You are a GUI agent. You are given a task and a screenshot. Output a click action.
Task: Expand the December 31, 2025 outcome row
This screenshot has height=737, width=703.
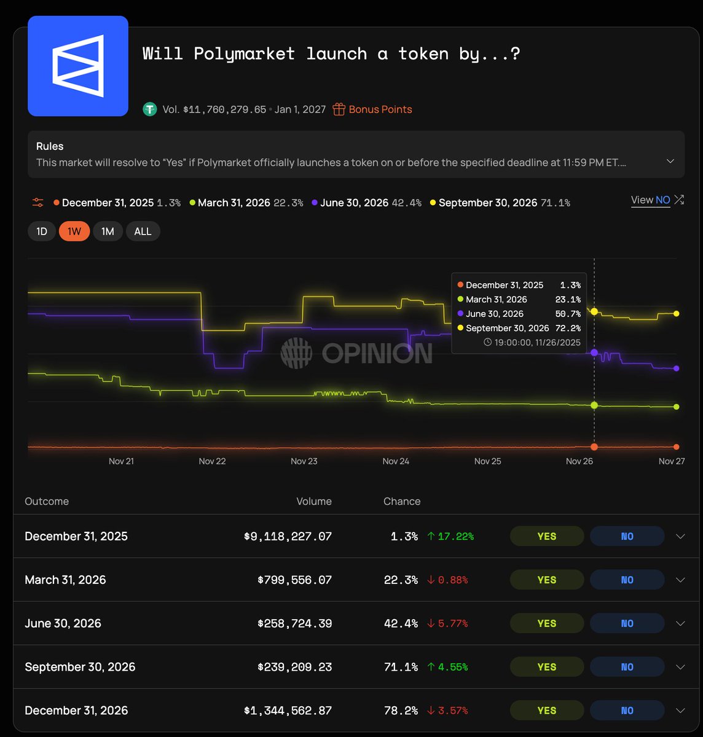pos(680,536)
